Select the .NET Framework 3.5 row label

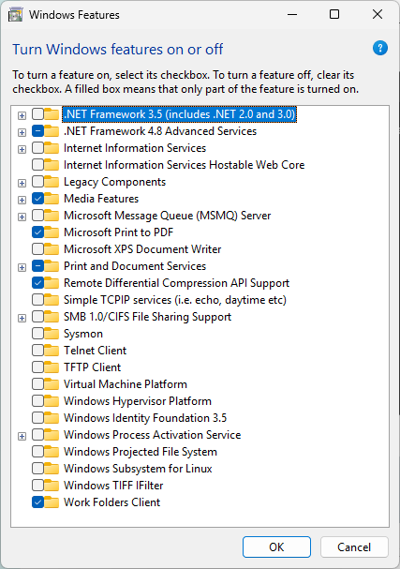tap(180, 114)
